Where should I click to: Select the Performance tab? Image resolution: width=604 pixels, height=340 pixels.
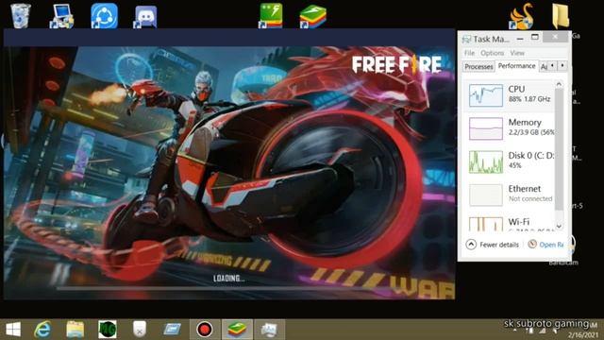pos(516,66)
